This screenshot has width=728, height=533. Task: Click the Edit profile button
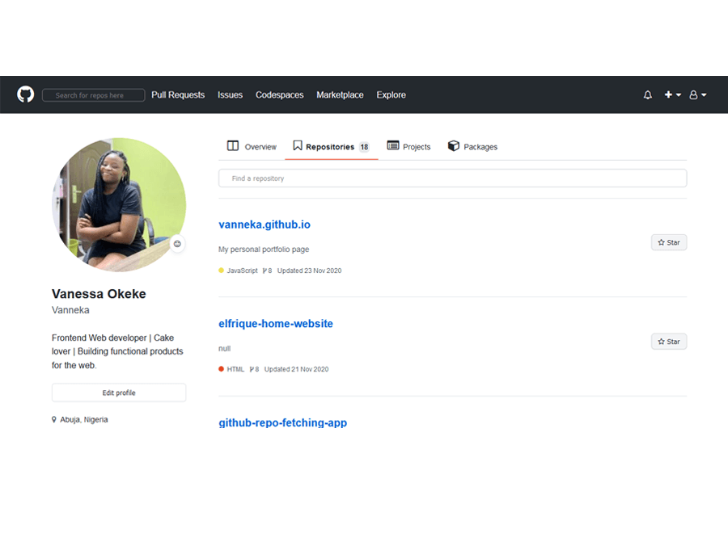119,392
